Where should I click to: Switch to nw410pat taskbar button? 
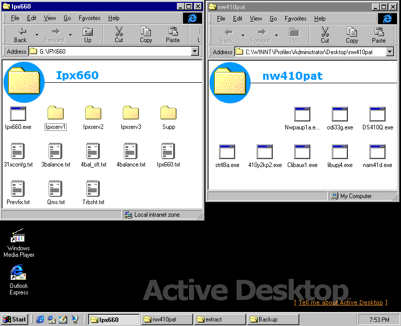[167, 319]
